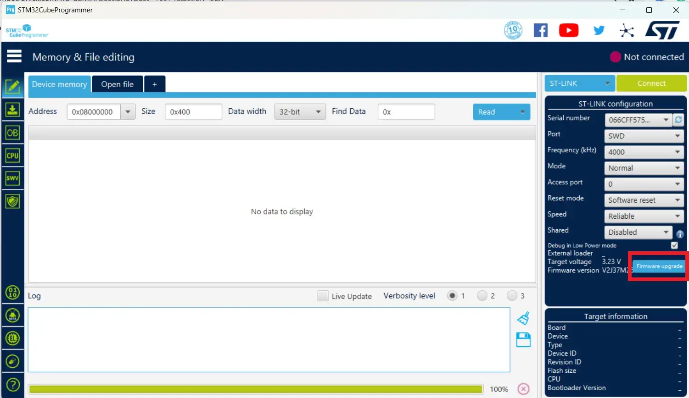Click the Firmware upgrade button
Image resolution: width=689 pixels, height=398 pixels.
659,266
